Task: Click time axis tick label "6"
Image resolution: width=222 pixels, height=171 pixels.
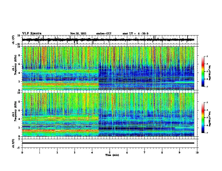Action: tap(127, 153)
